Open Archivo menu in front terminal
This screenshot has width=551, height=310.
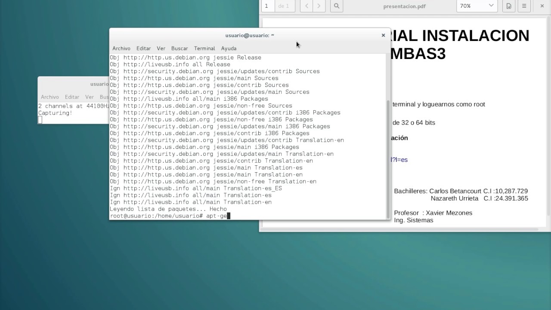[121, 48]
